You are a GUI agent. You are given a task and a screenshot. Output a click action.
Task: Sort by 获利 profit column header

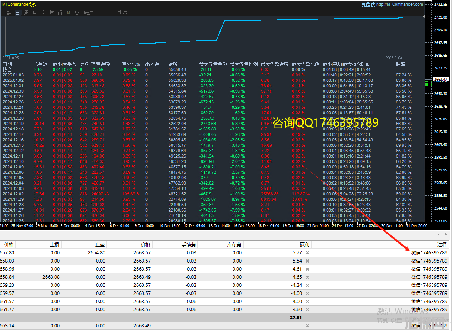[x=304, y=244]
